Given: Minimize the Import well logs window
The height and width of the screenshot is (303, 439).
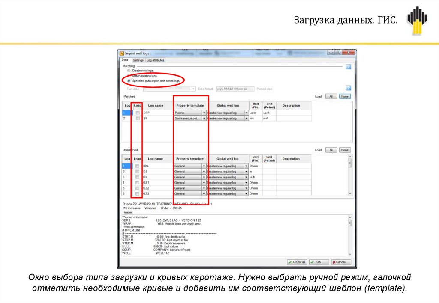Looking at the screenshot, I should tap(331, 52).
